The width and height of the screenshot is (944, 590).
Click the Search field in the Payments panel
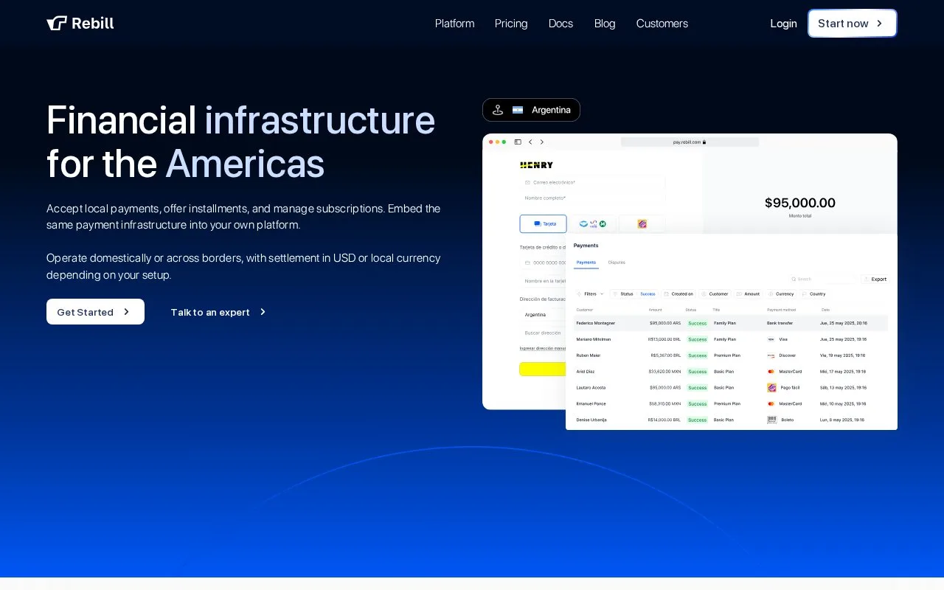[x=822, y=280]
